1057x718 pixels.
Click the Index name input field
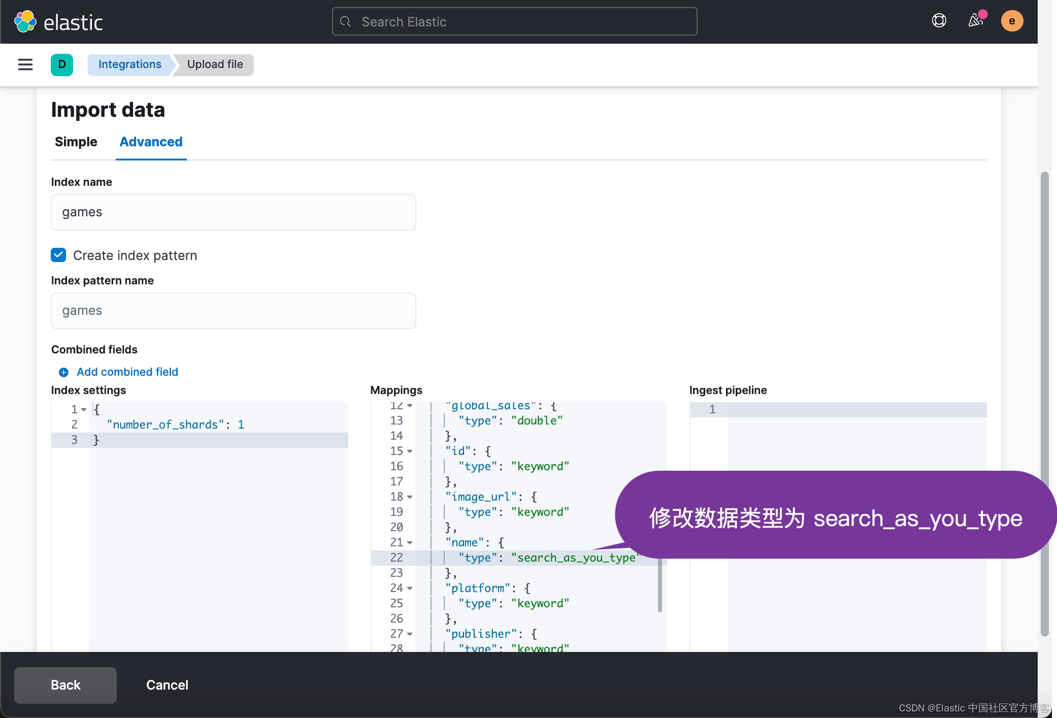(234, 212)
